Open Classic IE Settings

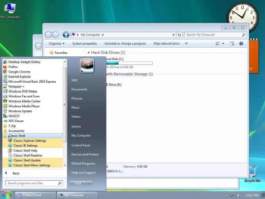pyautogui.click(x=32, y=146)
